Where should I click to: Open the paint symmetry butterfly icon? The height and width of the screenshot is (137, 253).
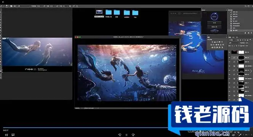click(x=77, y=6)
